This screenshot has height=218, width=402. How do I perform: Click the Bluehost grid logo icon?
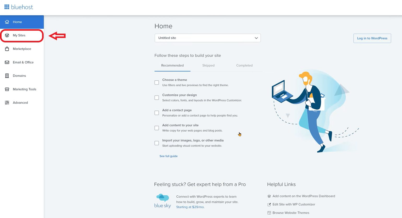tap(7, 7)
